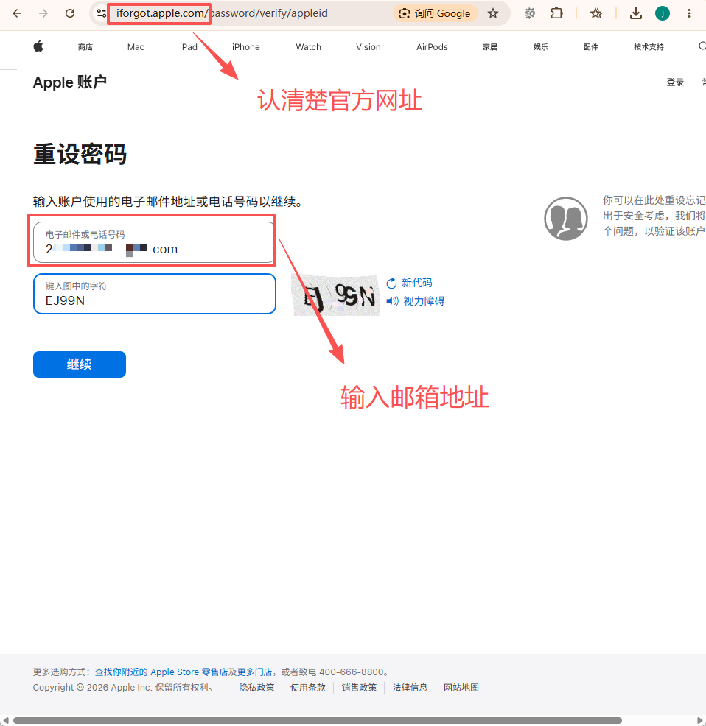Open the 销售政策 footer link
The height and width of the screenshot is (726, 706).
(359, 688)
